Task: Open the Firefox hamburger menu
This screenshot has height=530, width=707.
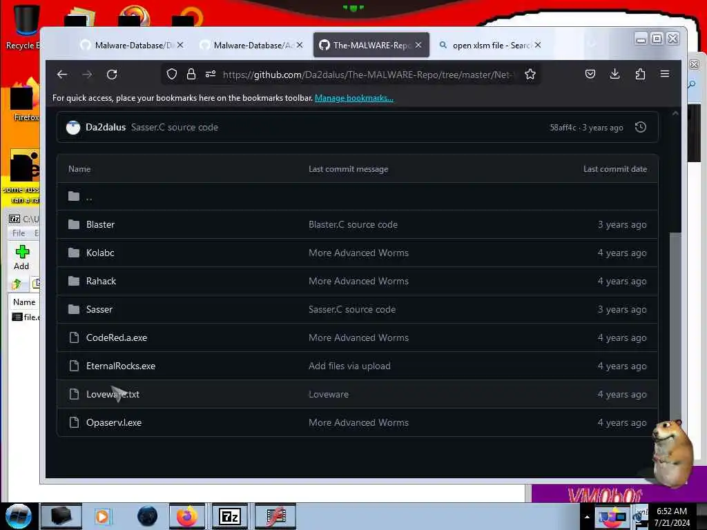Action: [665, 73]
